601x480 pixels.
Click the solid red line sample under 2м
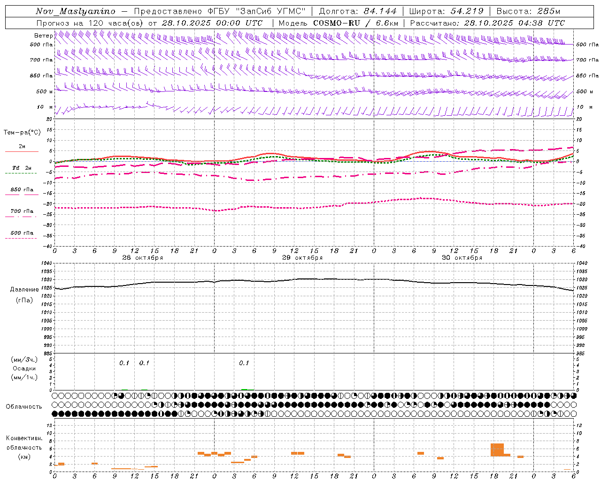coord(22,151)
